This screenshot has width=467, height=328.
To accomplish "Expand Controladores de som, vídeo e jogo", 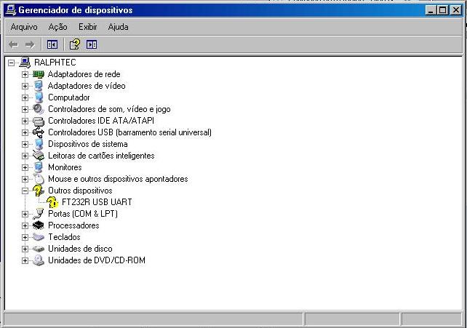I will coord(25,109).
